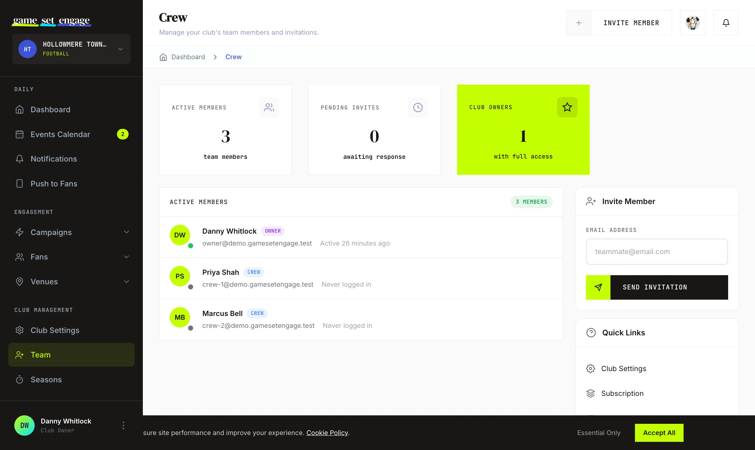The height and width of the screenshot is (450, 755).
Task: Click the Pending Invites clock icon
Action: click(418, 107)
